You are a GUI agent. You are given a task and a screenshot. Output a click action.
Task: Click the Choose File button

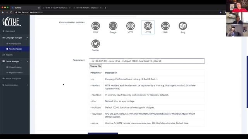click(x=95, y=66)
